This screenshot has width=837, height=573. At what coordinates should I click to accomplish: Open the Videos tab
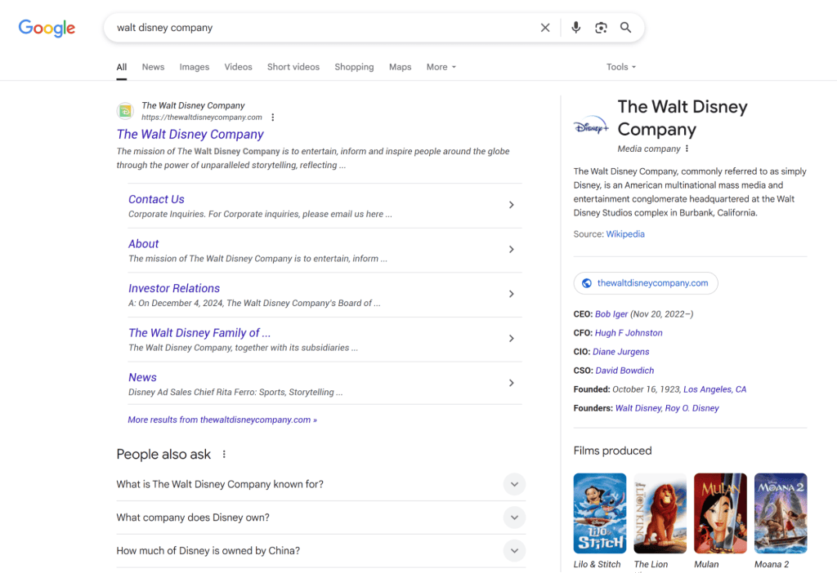(x=238, y=67)
